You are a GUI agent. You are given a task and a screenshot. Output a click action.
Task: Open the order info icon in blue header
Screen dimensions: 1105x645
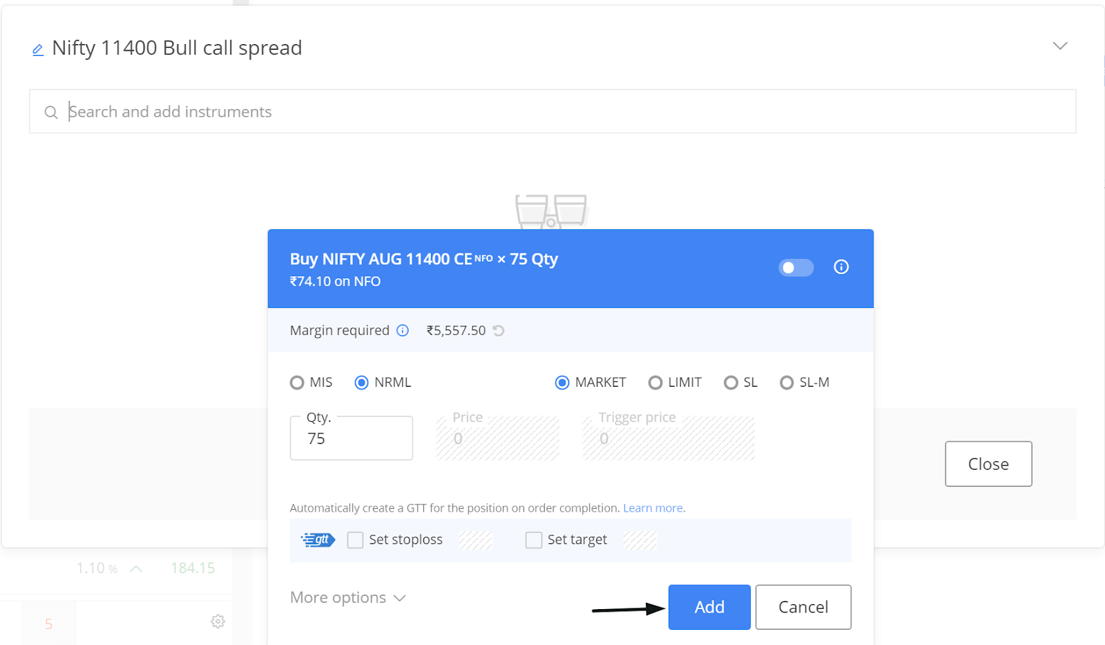coord(840,267)
